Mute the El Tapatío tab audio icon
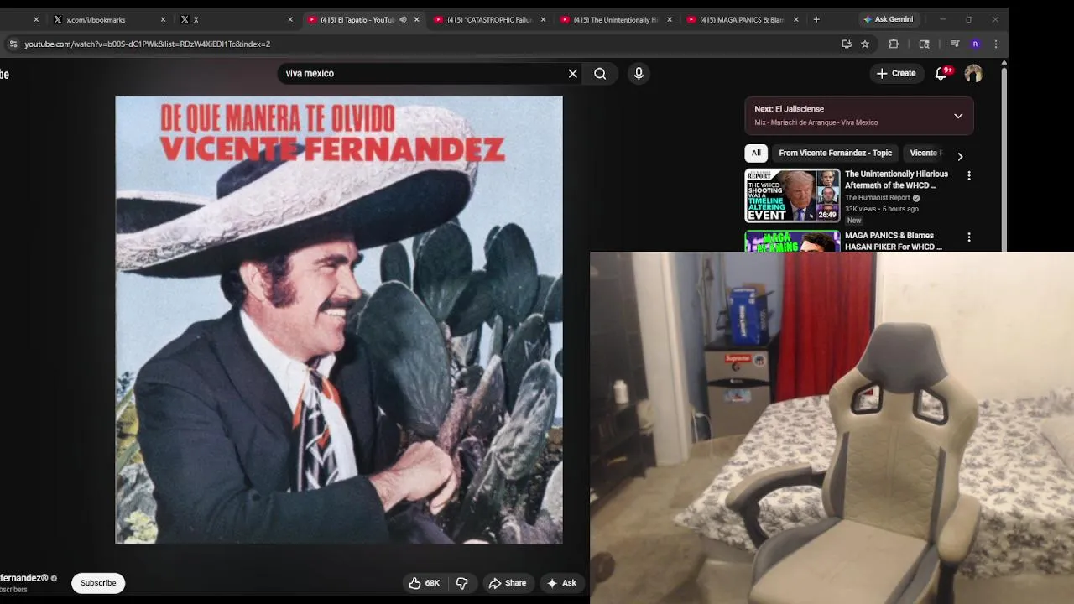 [x=403, y=19]
